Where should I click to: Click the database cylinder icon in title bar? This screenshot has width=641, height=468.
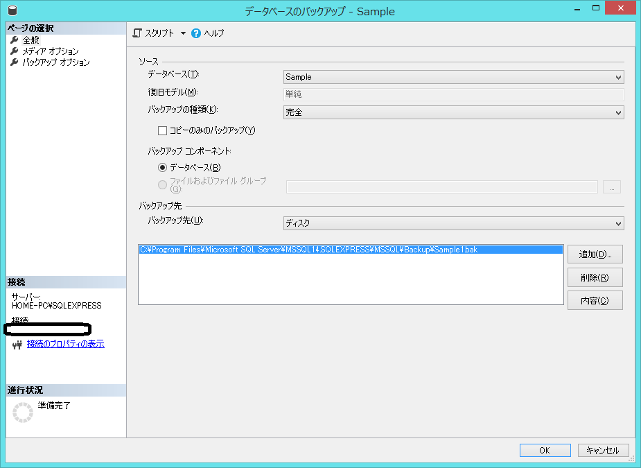(x=12, y=10)
